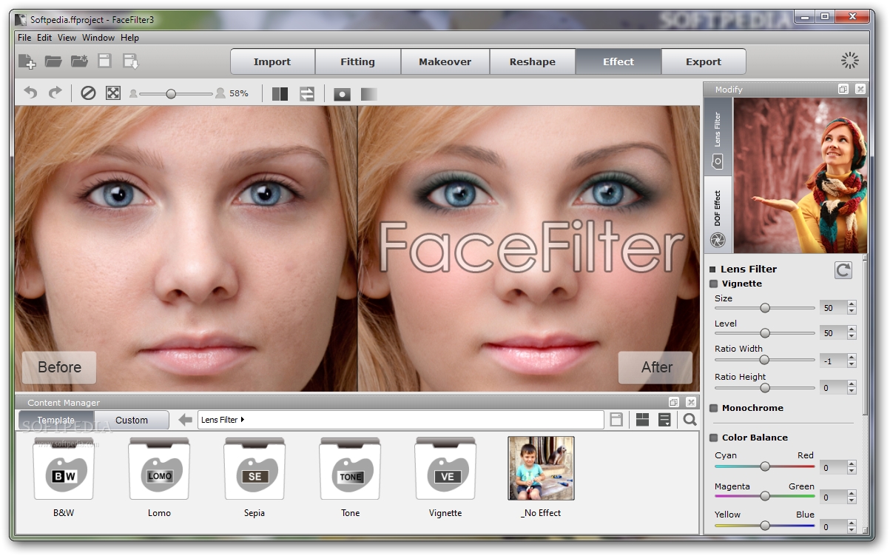Open the Vignette filter folder

[445, 478]
